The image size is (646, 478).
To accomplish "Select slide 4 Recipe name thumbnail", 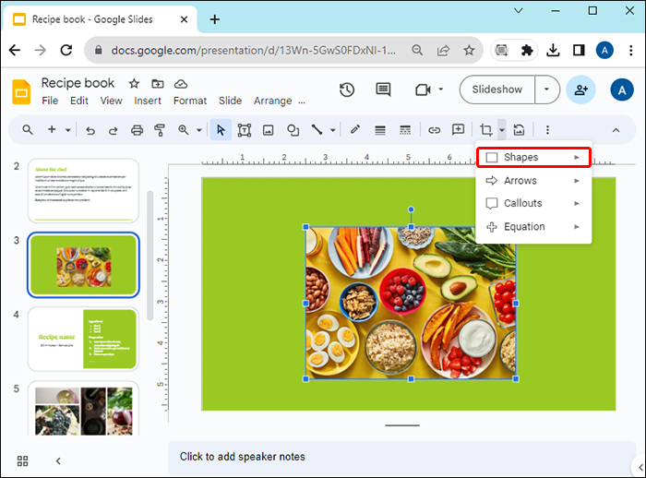I will tap(83, 340).
